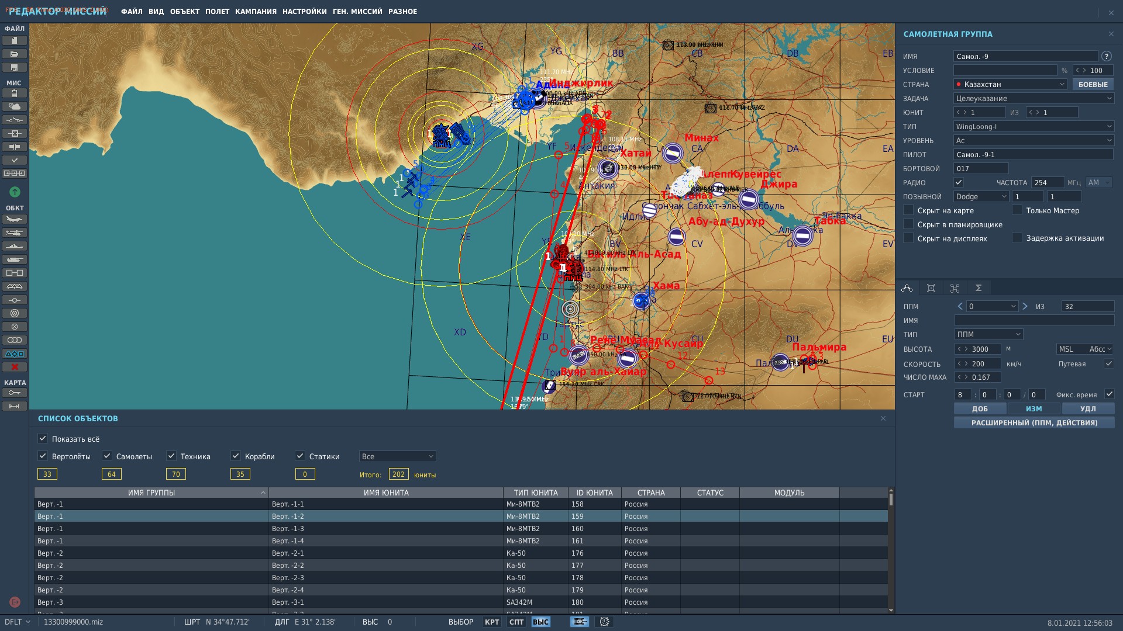
Task: Uncheck the Фикс. время checkbox
Action: [1109, 394]
